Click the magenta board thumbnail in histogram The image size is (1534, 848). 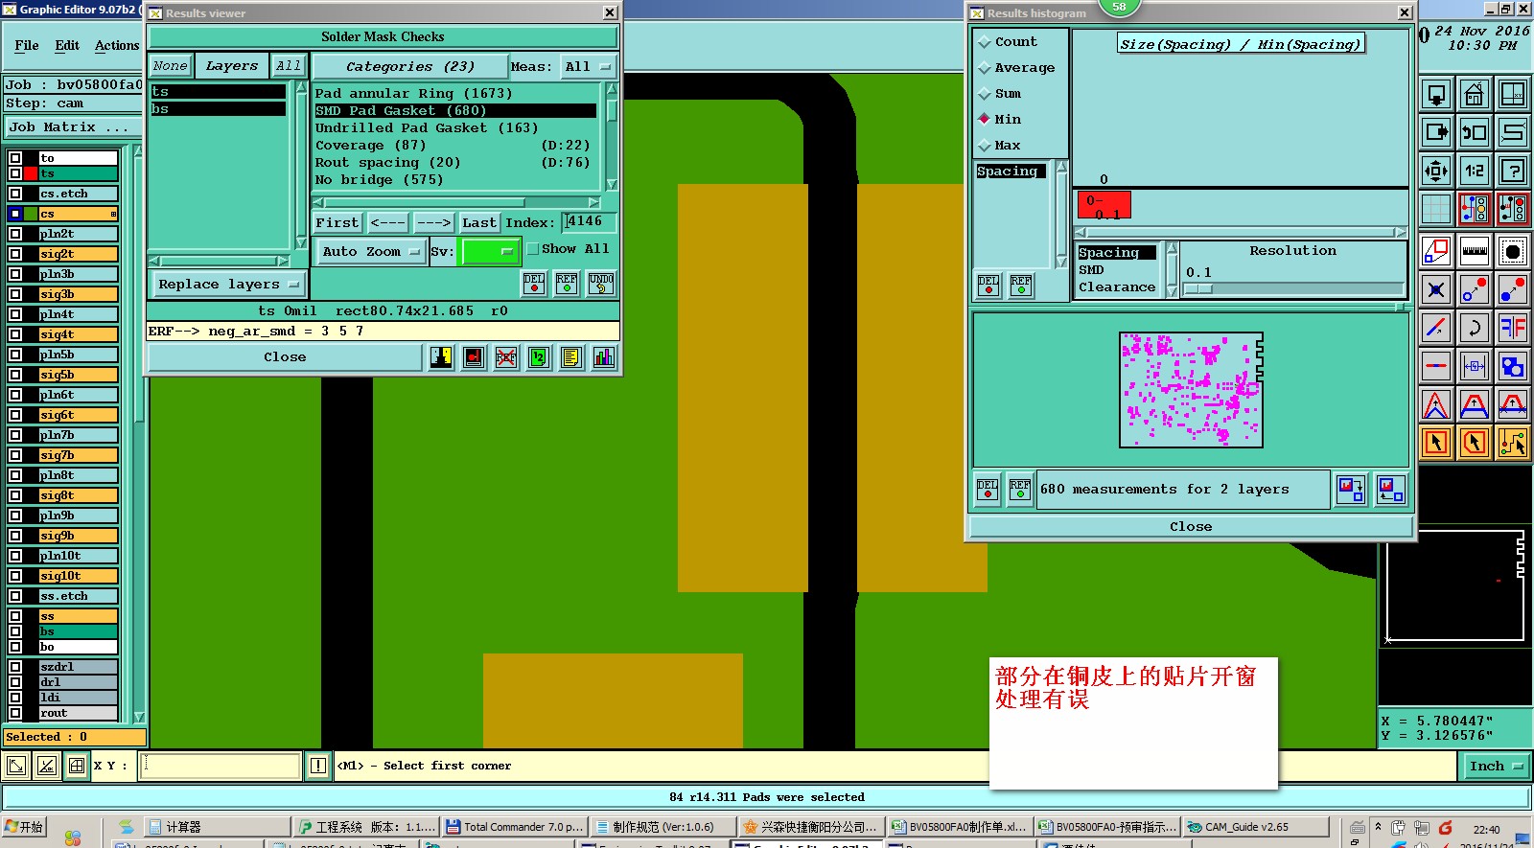point(1191,390)
